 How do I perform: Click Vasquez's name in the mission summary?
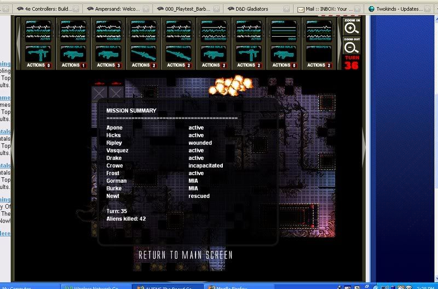coord(117,151)
